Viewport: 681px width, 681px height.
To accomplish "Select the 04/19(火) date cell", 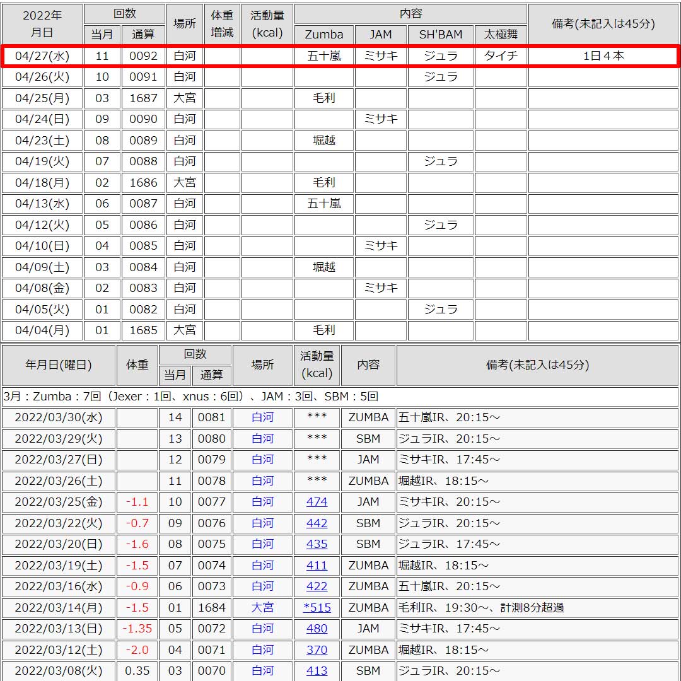I will pos(42,161).
